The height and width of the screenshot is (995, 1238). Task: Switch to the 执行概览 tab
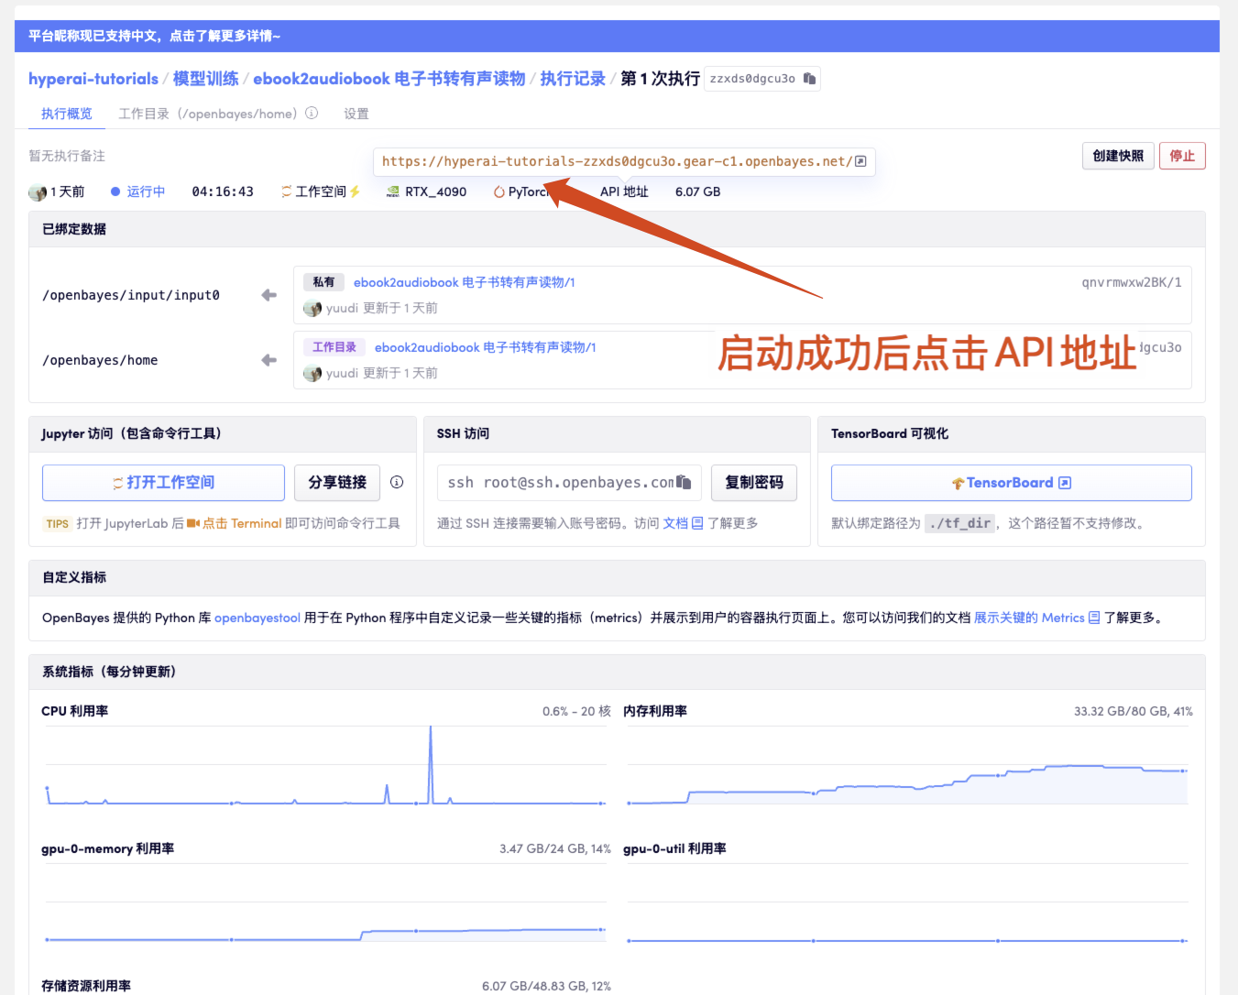pyautogui.click(x=66, y=114)
